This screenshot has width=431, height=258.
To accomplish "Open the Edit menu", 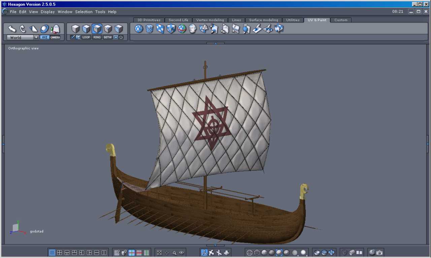I will click(x=23, y=12).
